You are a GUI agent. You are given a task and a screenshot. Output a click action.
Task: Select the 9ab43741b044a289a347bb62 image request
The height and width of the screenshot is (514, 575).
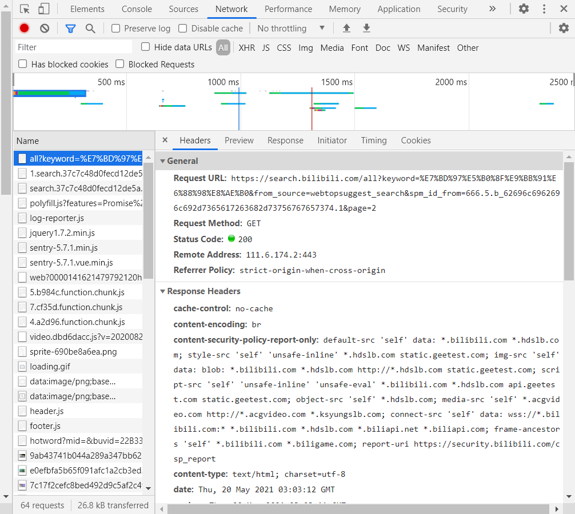[78, 455]
